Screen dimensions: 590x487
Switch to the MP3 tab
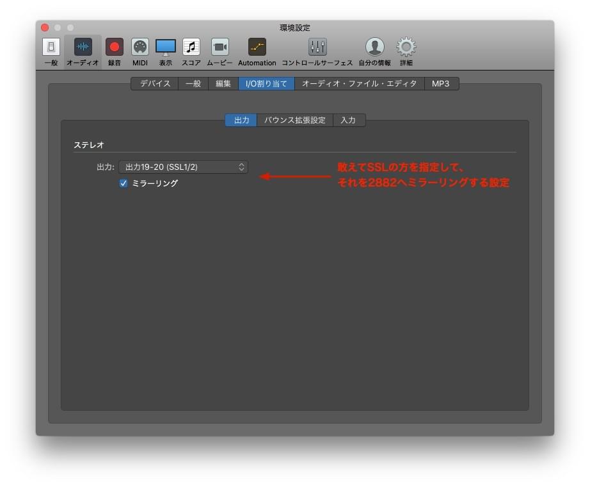pos(441,84)
